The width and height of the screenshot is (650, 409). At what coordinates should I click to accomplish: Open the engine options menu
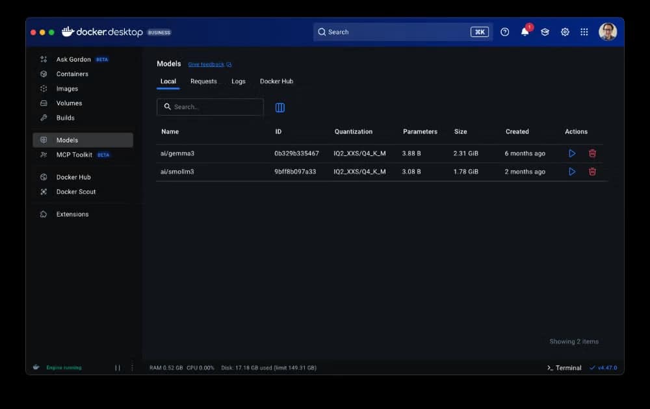coord(133,367)
